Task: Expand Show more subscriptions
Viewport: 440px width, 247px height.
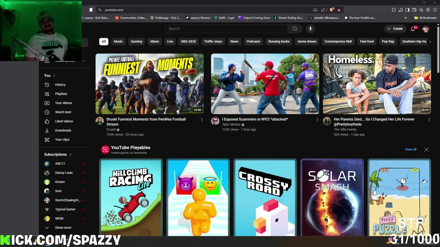Action: (x=64, y=227)
